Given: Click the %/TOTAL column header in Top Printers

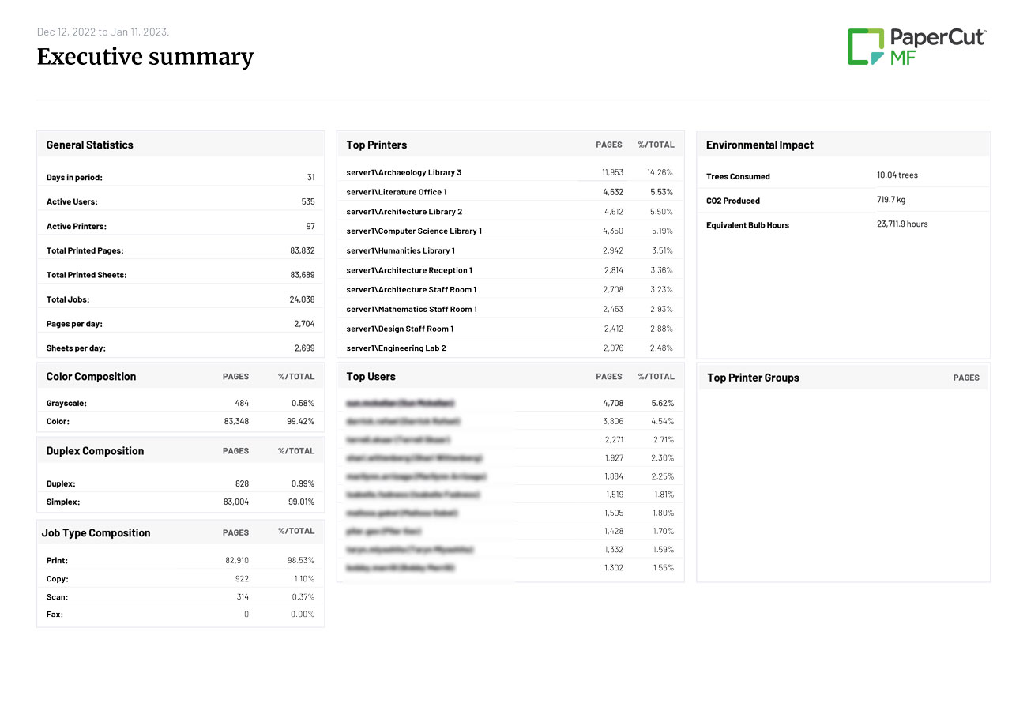Looking at the screenshot, I should tap(656, 145).
